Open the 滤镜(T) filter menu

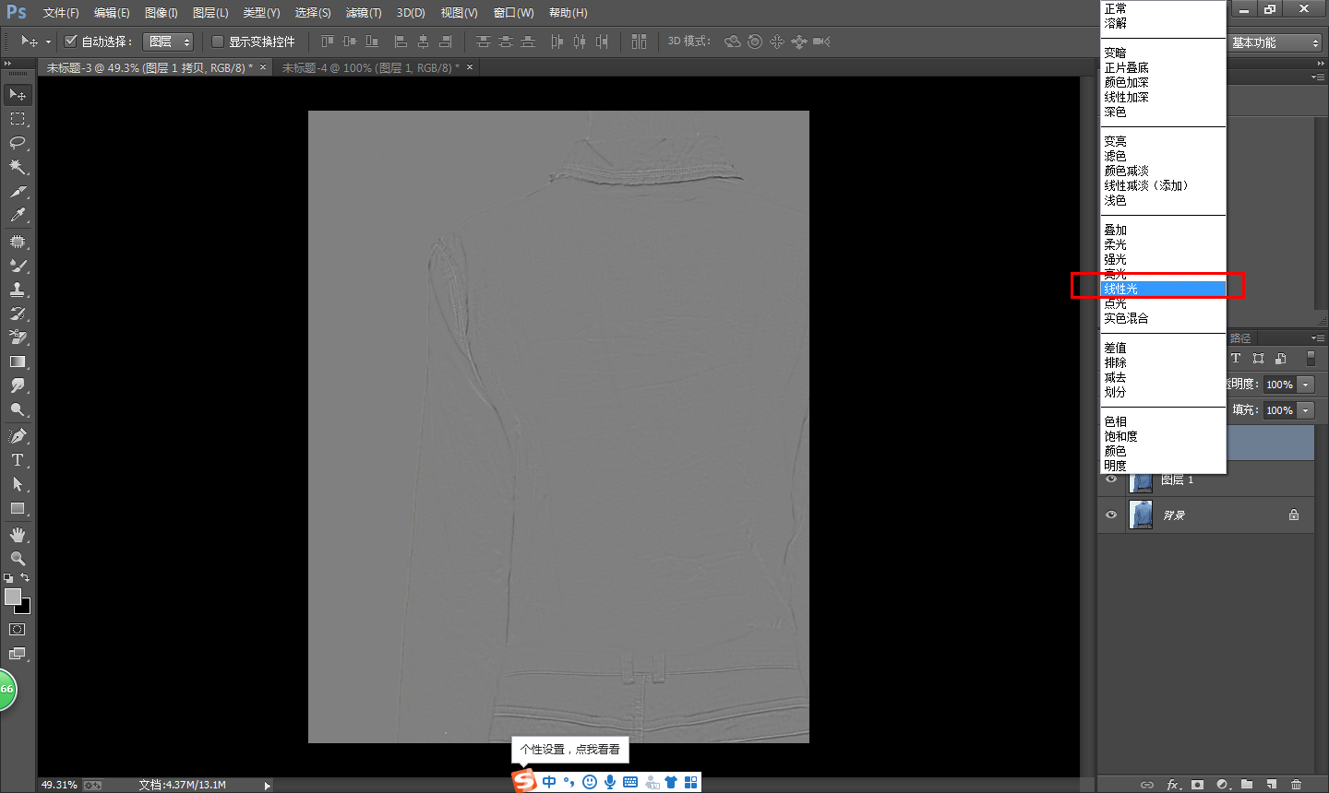click(363, 13)
